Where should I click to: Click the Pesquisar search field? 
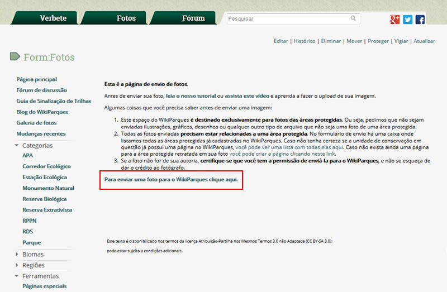click(x=288, y=18)
